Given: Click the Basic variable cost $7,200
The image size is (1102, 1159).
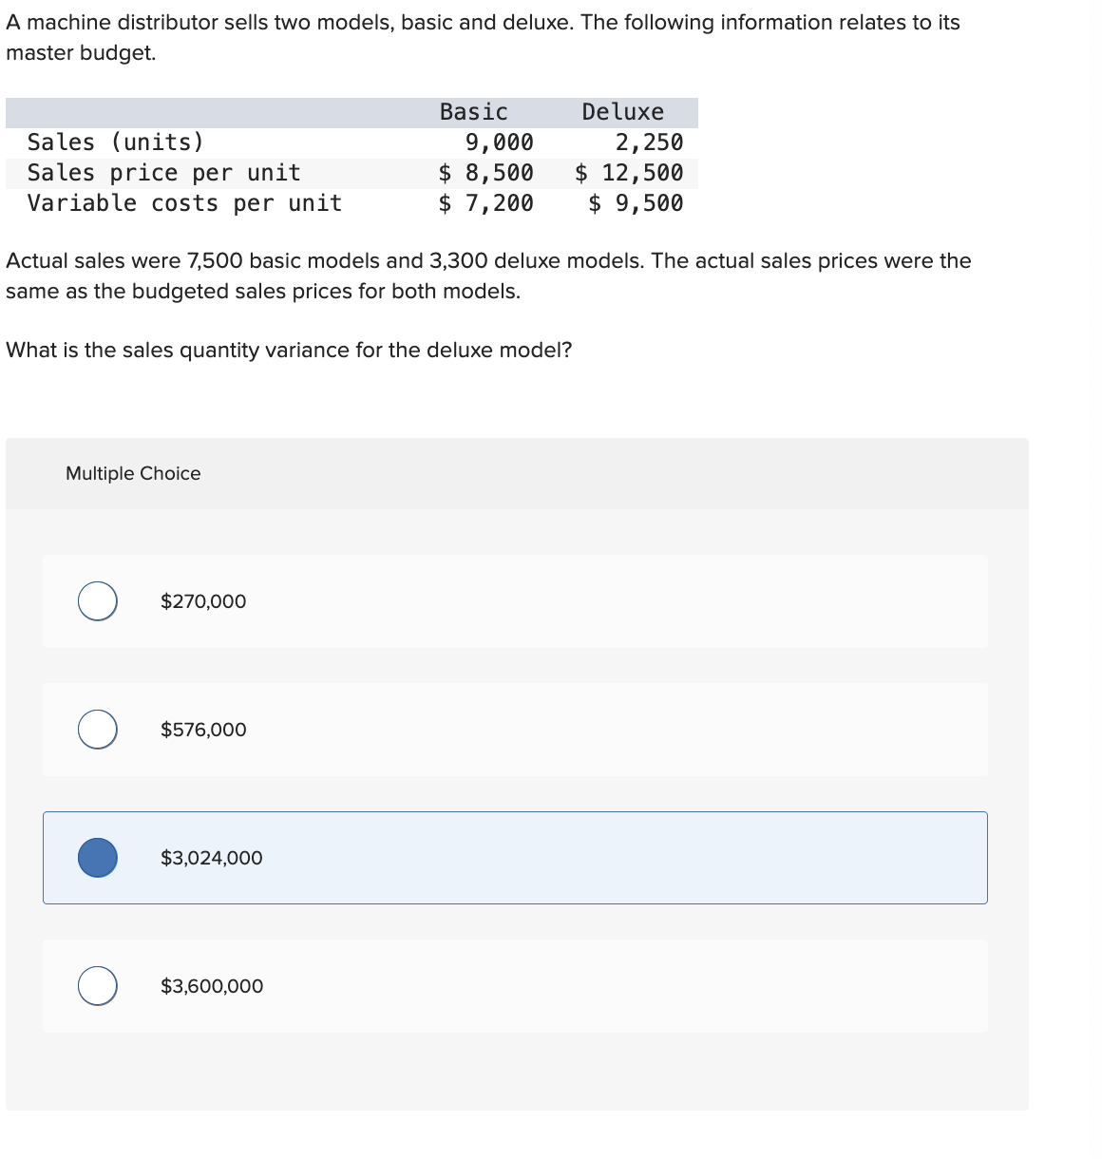Looking at the screenshot, I should coord(485,203).
